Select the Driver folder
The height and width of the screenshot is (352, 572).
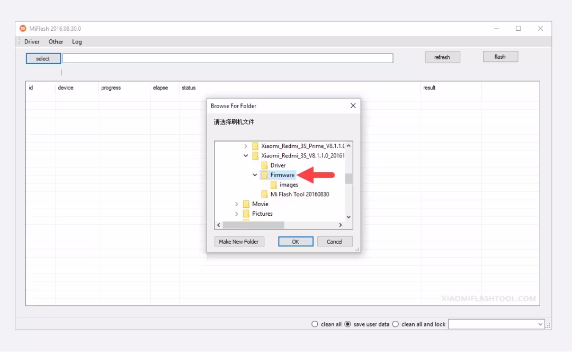click(278, 165)
